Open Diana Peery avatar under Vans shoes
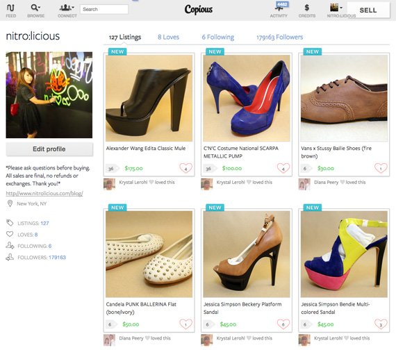 (x=304, y=184)
